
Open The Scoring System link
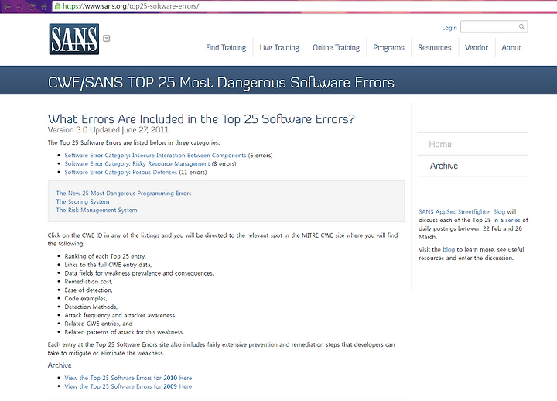[83, 201]
